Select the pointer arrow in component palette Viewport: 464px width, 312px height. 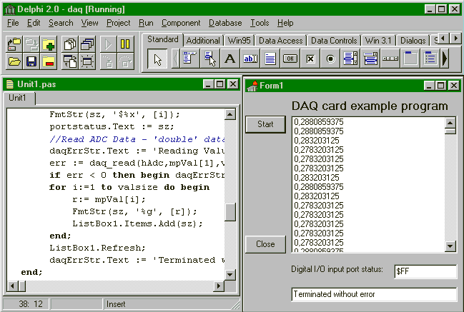tap(157, 59)
